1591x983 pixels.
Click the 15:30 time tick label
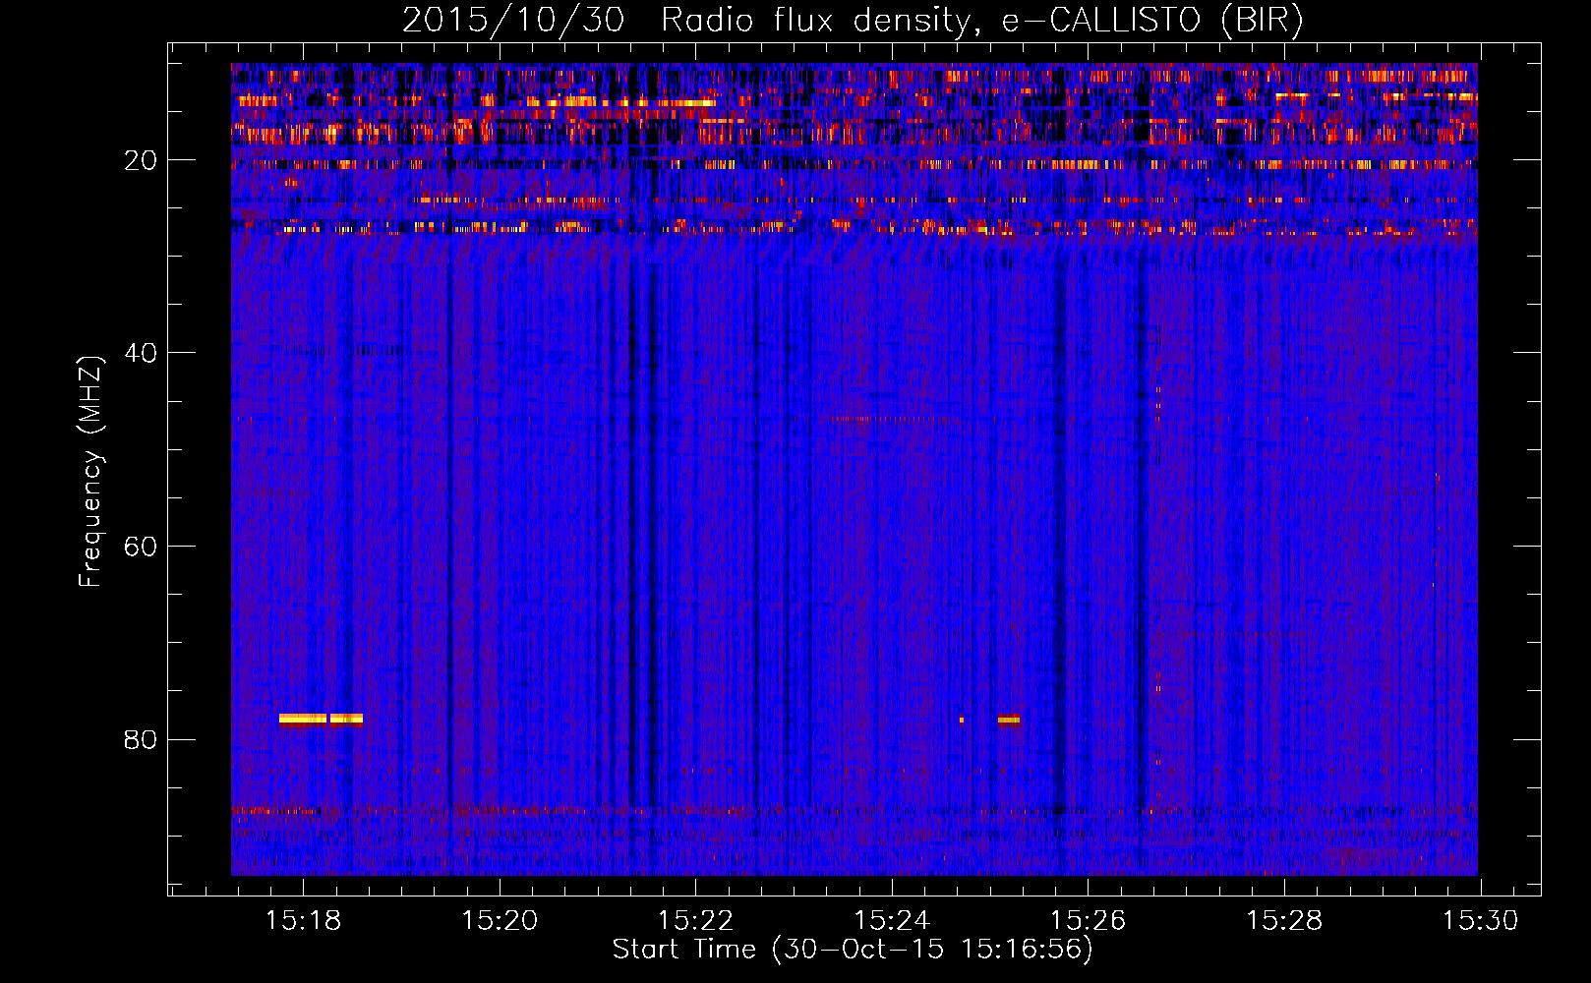(1480, 920)
